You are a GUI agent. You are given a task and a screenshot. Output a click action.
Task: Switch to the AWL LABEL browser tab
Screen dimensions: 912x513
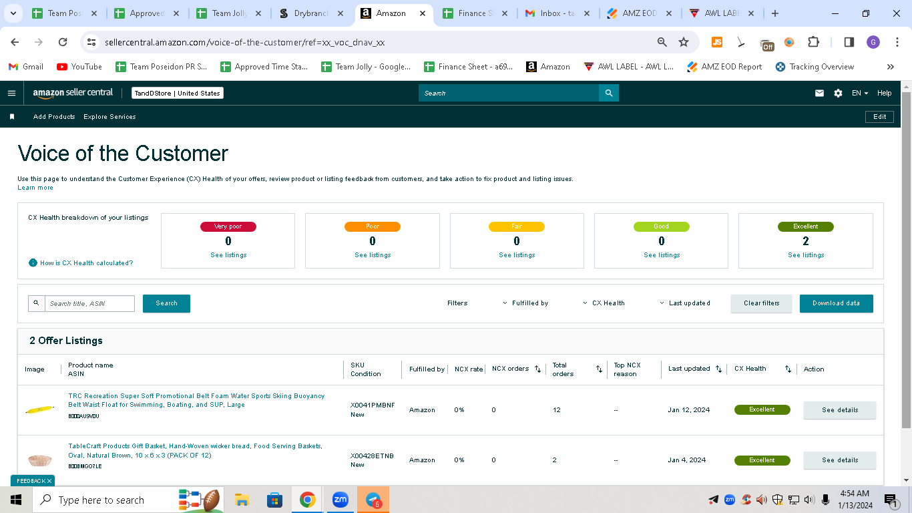[723, 13]
